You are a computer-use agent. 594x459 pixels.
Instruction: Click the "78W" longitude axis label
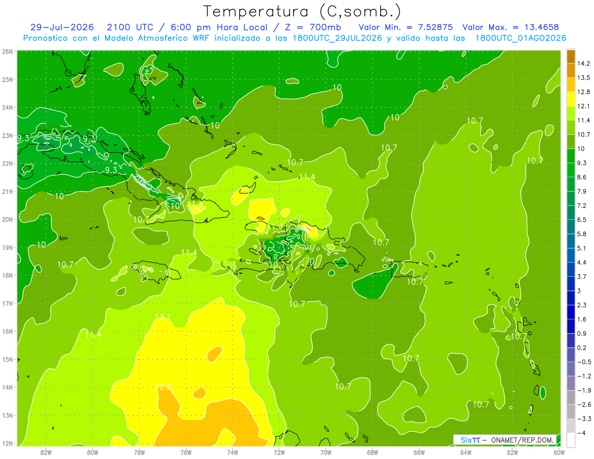139,452
